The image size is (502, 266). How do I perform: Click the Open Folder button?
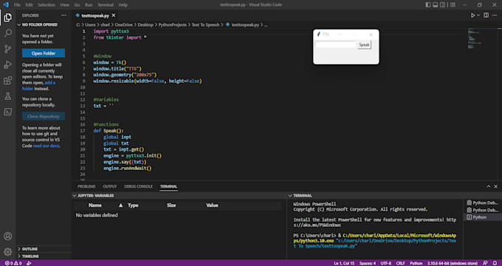[x=44, y=53]
